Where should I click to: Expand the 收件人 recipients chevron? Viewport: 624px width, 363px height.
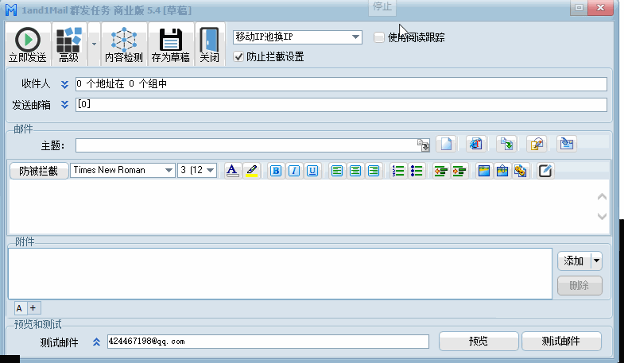click(64, 84)
